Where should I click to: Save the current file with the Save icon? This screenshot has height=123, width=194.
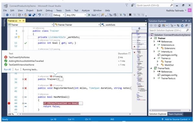[30, 15]
